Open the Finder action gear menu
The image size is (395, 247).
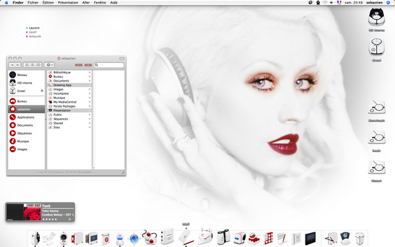(49, 65)
